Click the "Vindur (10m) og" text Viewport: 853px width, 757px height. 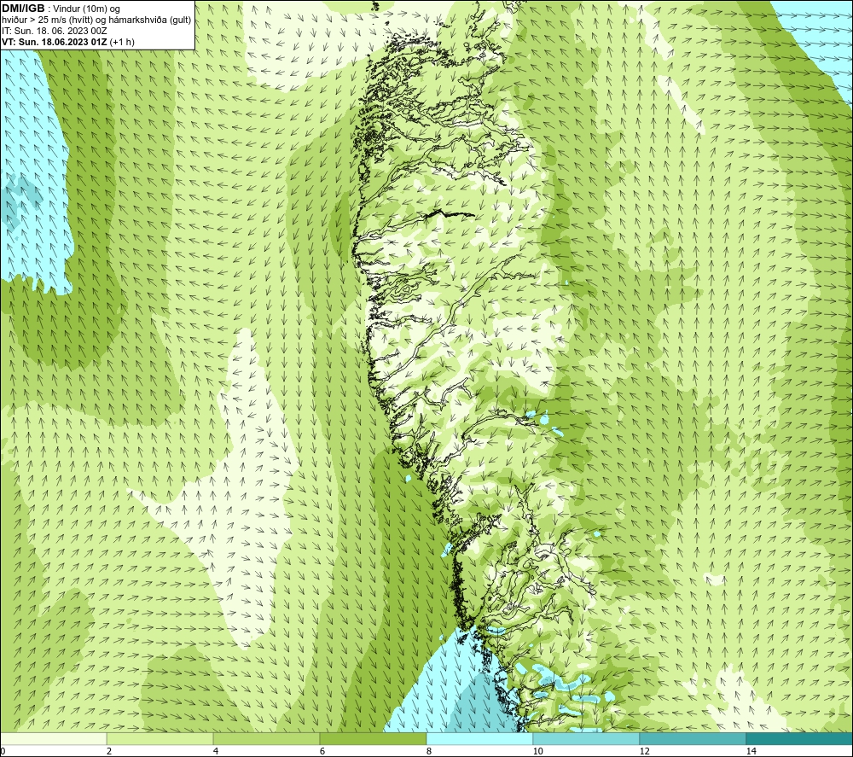click(x=87, y=9)
